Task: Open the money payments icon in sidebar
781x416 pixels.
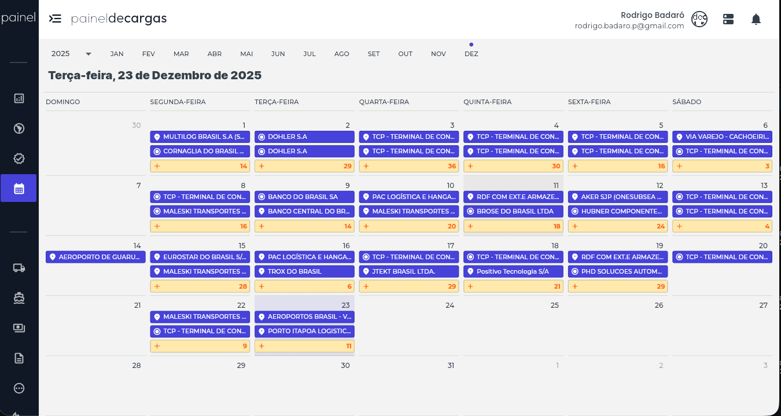Action: coord(19,327)
